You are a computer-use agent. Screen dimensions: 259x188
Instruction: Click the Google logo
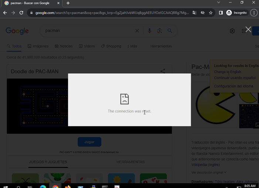(17, 31)
